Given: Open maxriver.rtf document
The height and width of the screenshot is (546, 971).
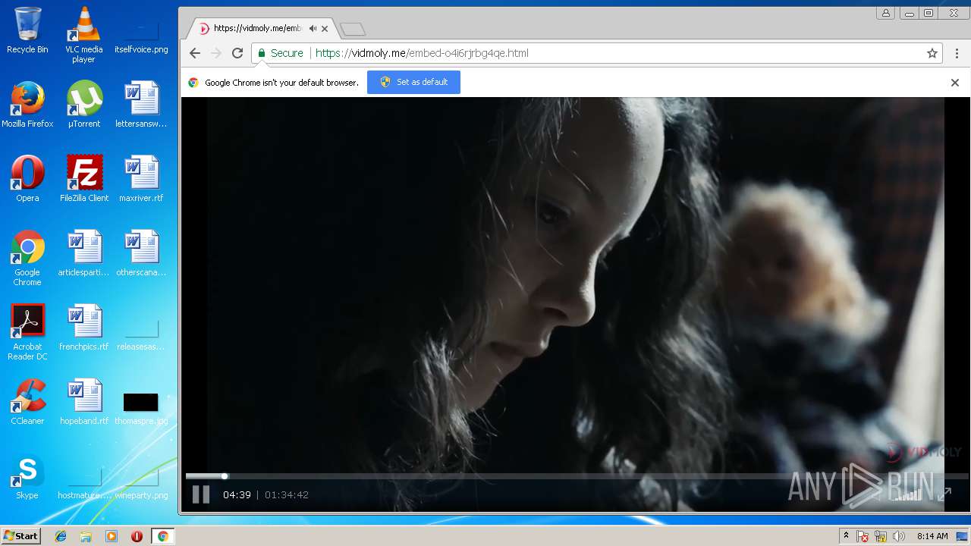Looking at the screenshot, I should [141, 179].
